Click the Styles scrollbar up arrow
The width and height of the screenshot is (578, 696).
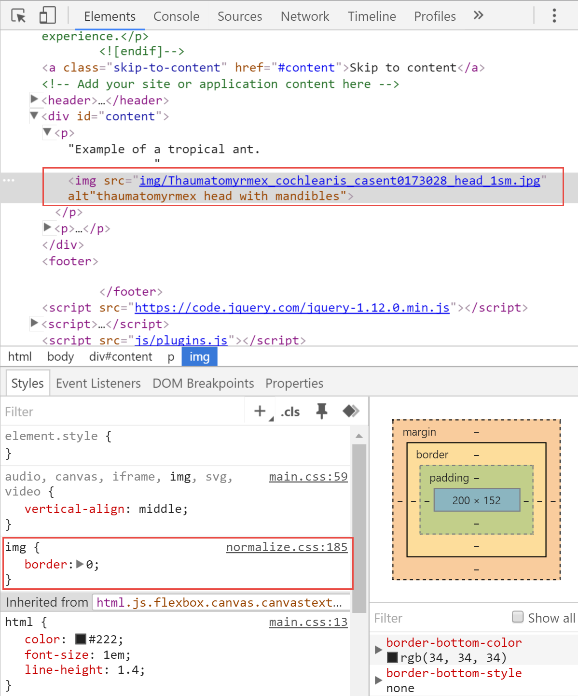[359, 436]
